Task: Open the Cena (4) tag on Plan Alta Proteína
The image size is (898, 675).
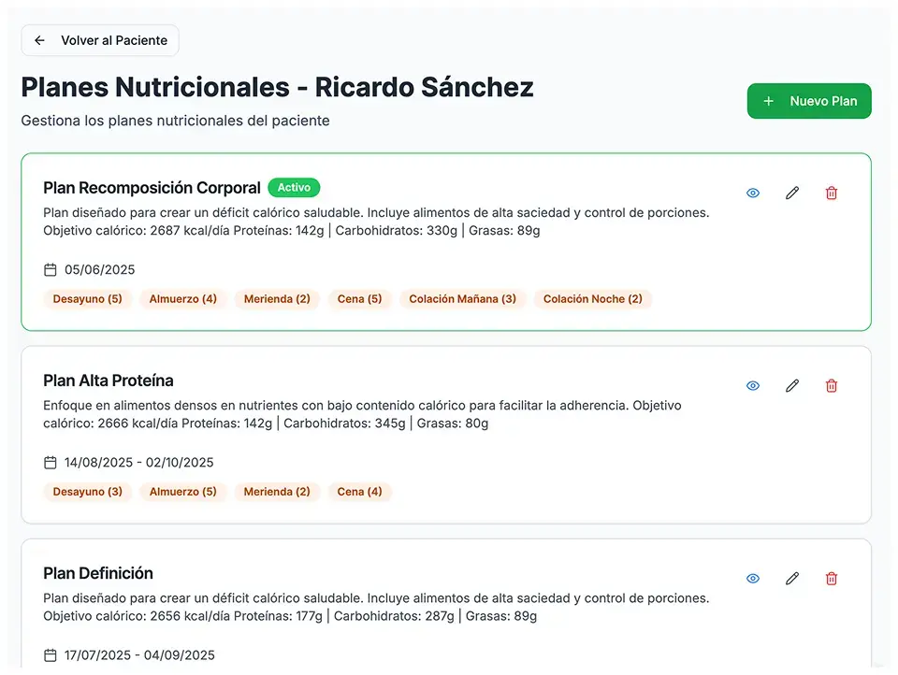Action: point(359,492)
